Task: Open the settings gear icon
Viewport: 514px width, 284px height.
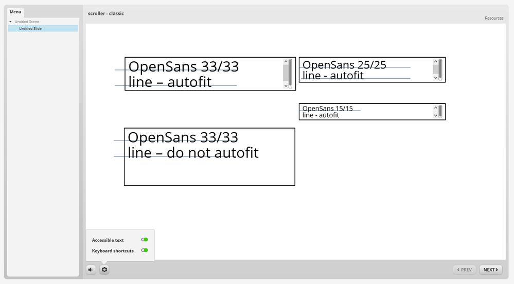Action: 104,270
